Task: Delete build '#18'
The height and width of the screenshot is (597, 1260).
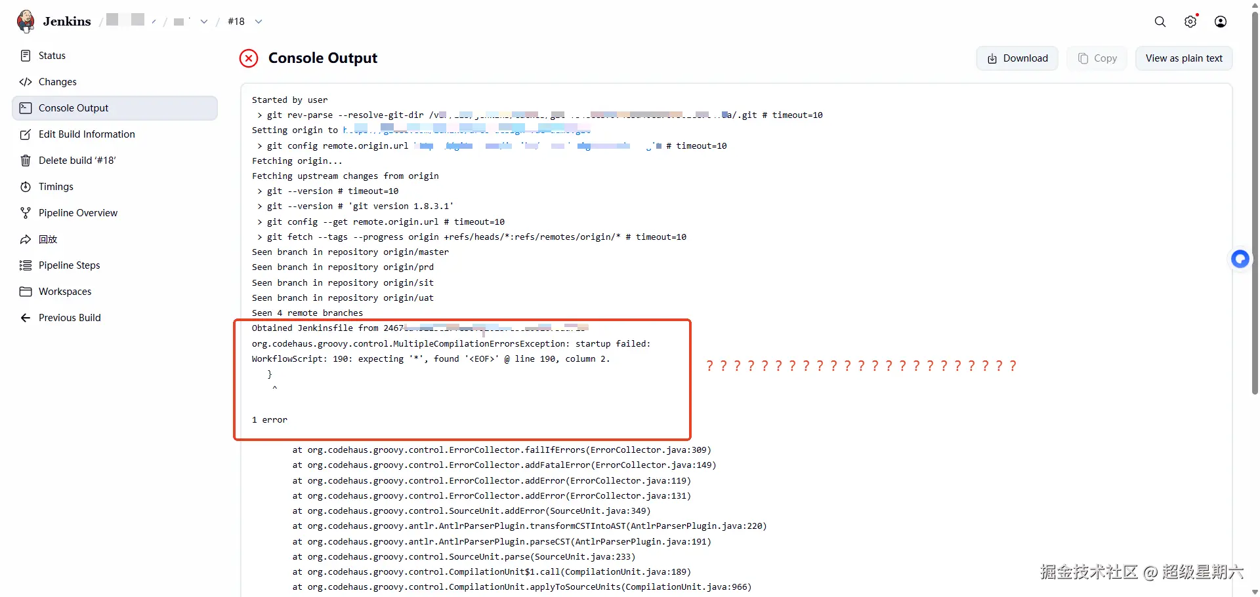Action: tap(77, 161)
